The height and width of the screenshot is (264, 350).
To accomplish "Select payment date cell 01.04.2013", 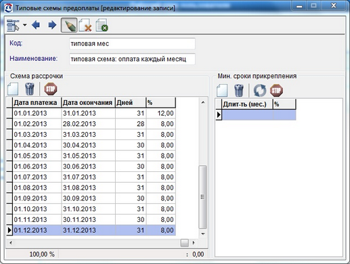I will click(x=37, y=145).
